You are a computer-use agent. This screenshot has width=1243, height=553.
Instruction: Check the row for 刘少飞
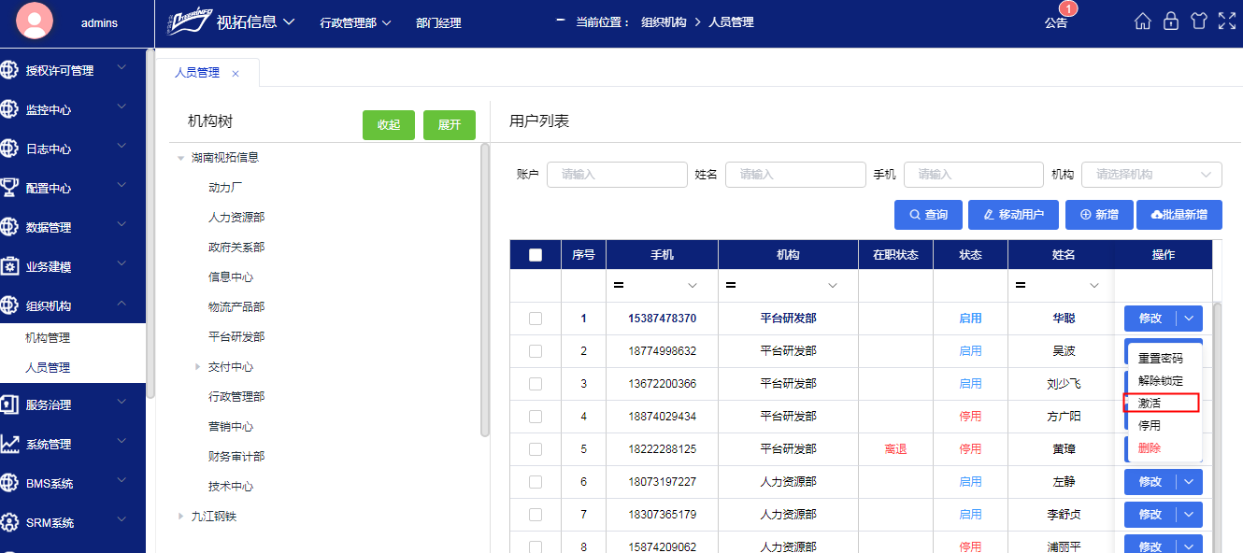point(536,384)
